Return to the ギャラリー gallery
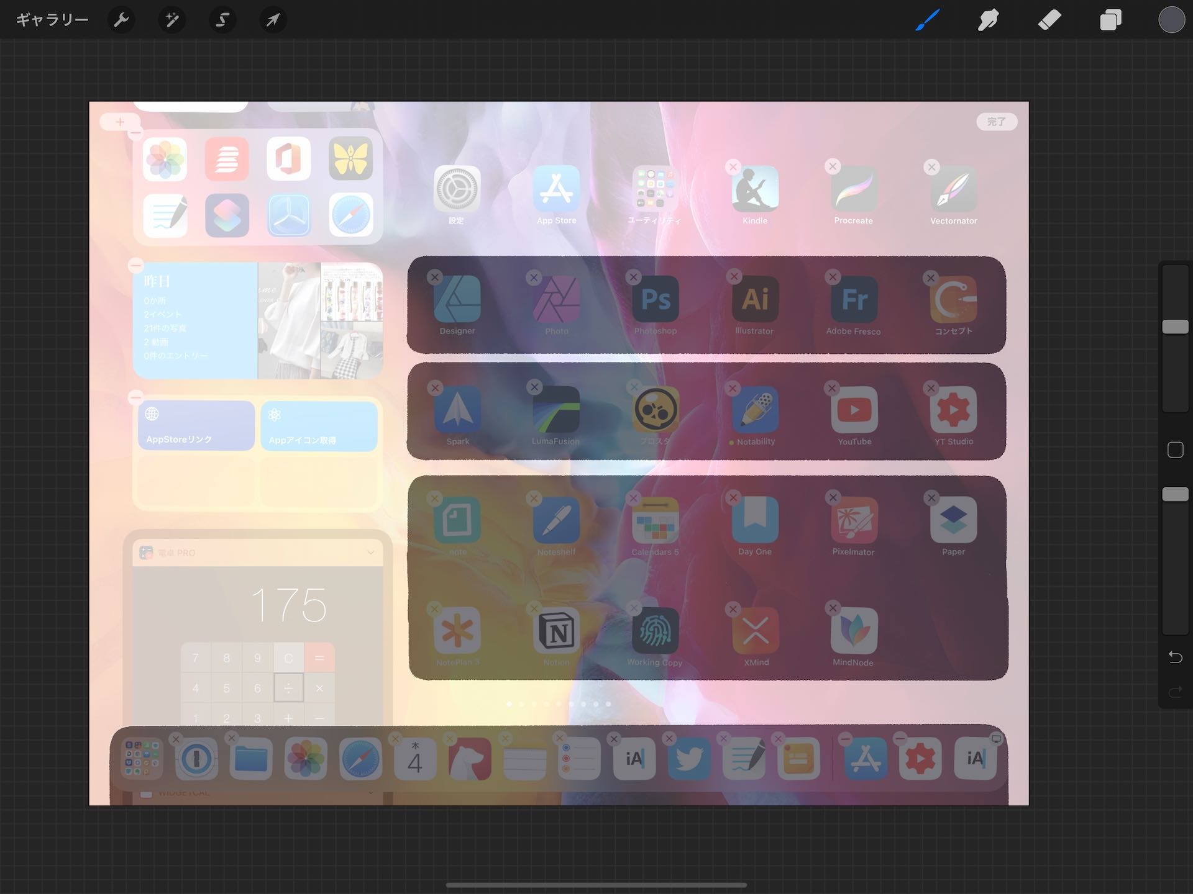Screen dimensions: 1193x894 tap(52, 20)
